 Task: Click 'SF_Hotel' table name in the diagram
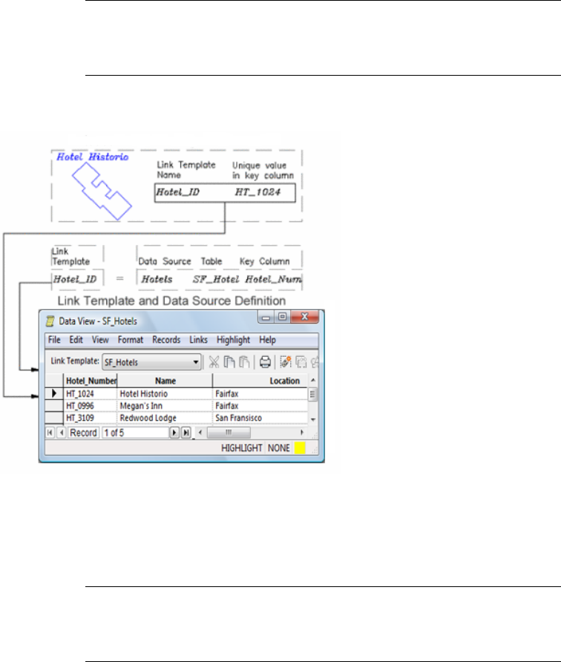(x=216, y=279)
